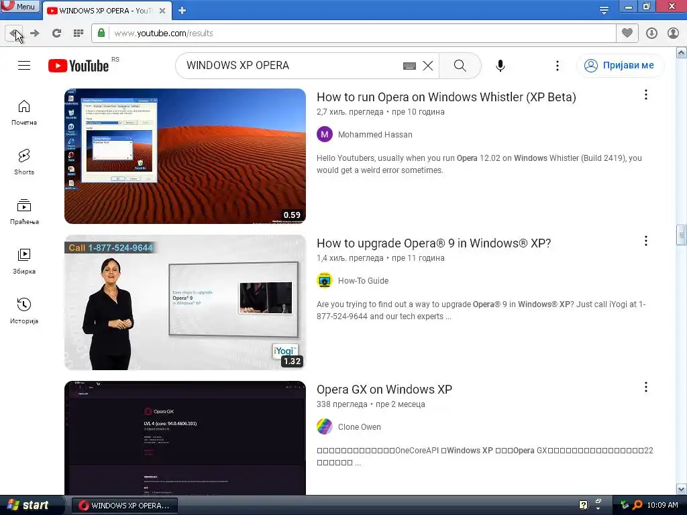The image size is (687, 515).
Task: Click the How-To Guide channel avatar
Action: coord(325,281)
